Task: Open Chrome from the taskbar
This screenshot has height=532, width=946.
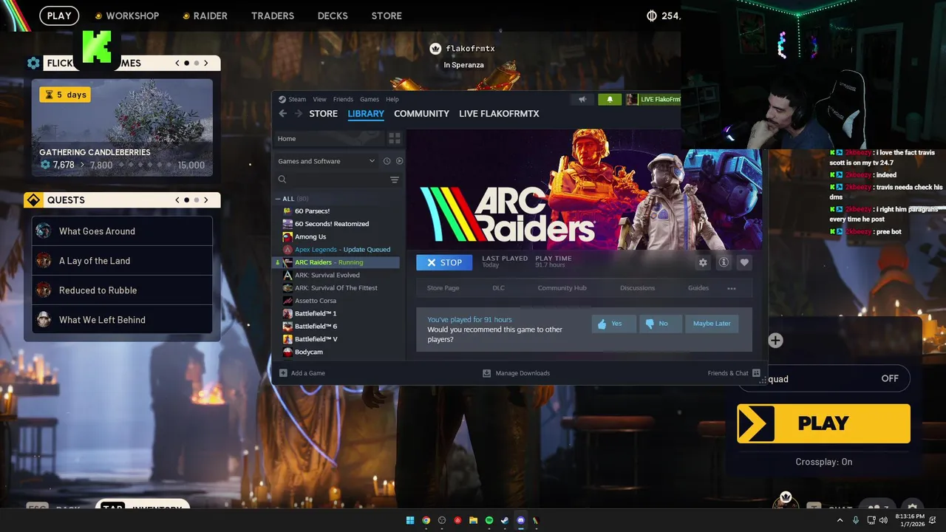Action: pos(426,520)
